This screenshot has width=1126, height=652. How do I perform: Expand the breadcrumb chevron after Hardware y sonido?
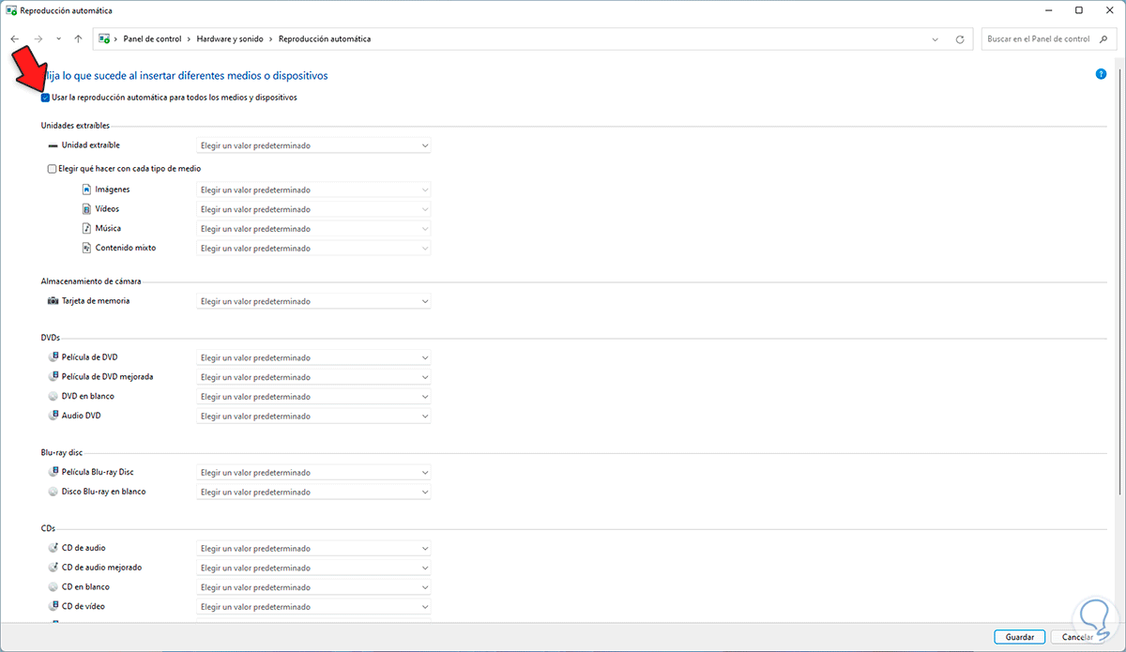pyautogui.click(x=273, y=39)
